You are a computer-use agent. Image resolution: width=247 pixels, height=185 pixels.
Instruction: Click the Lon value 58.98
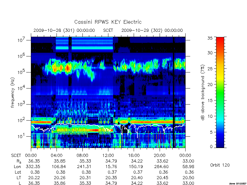point(188,166)
